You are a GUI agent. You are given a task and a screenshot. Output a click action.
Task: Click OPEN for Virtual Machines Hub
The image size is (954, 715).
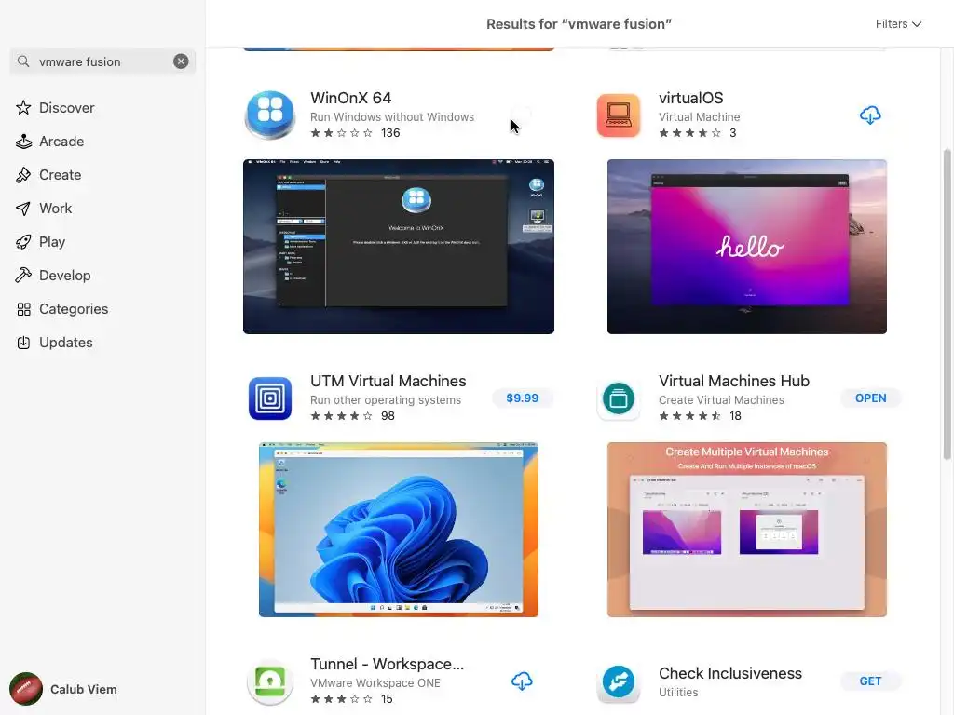coord(871,398)
